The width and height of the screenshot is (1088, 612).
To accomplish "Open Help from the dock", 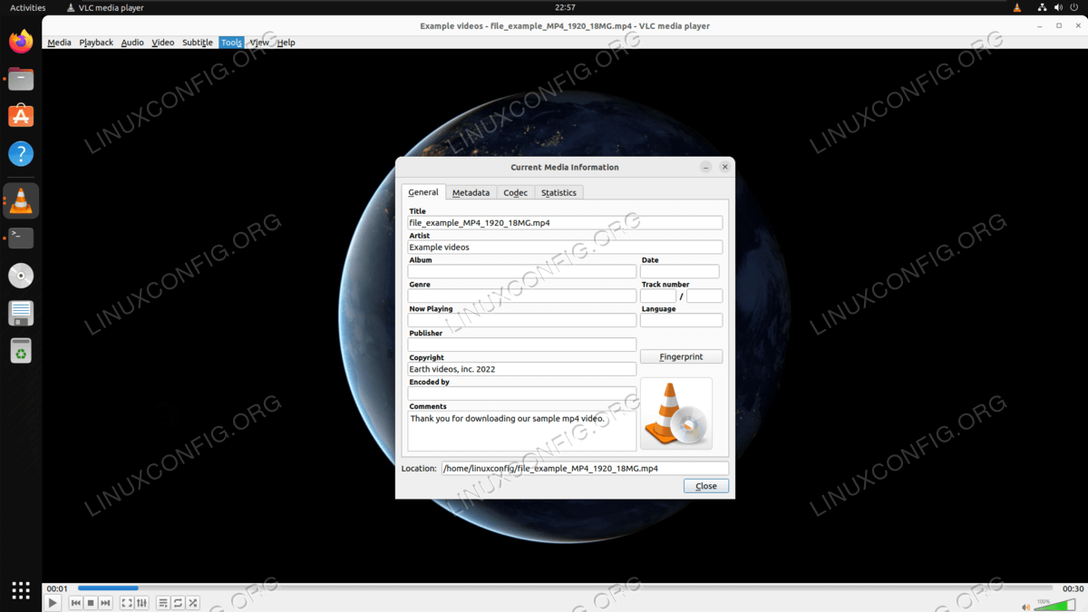I will point(21,154).
